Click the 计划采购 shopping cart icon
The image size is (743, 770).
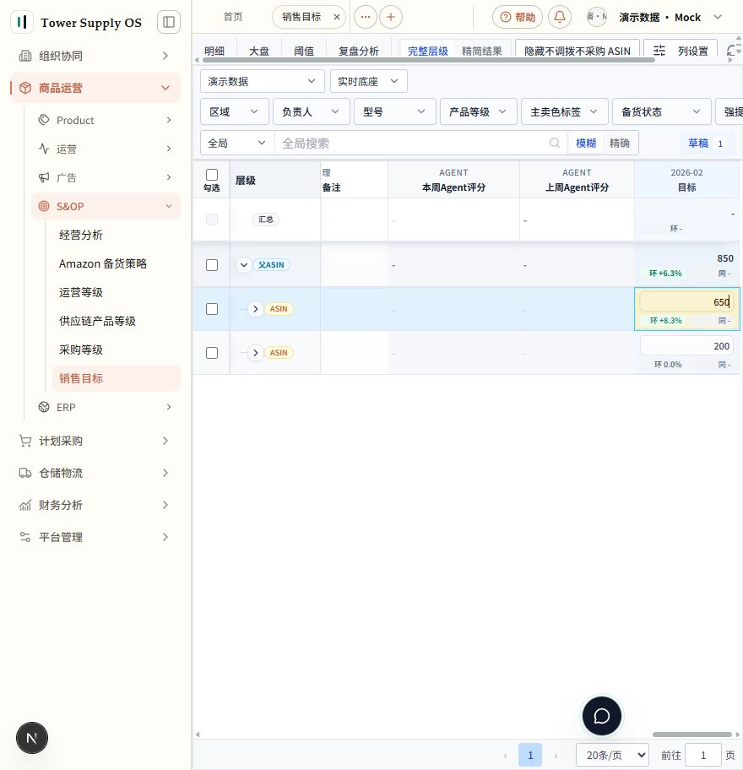tap(25, 441)
